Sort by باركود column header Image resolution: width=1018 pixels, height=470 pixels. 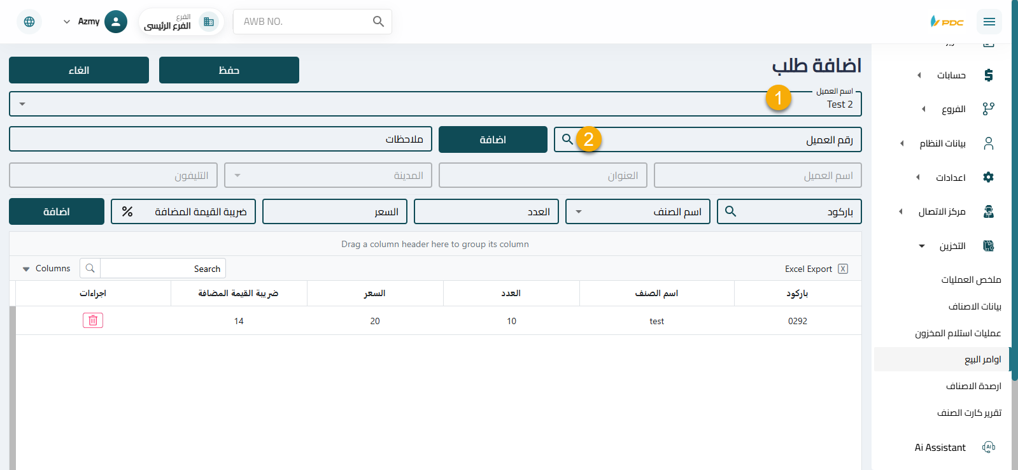point(798,293)
